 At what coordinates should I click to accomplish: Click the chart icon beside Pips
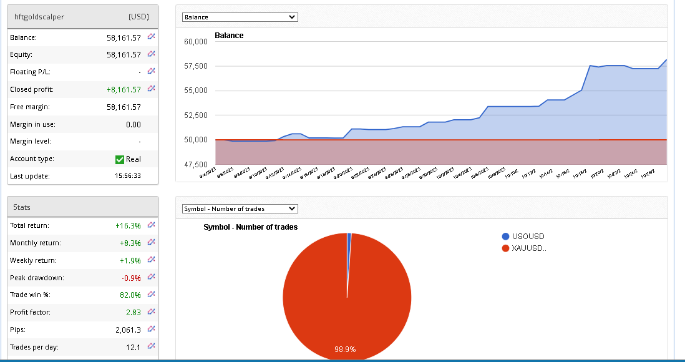click(x=151, y=330)
